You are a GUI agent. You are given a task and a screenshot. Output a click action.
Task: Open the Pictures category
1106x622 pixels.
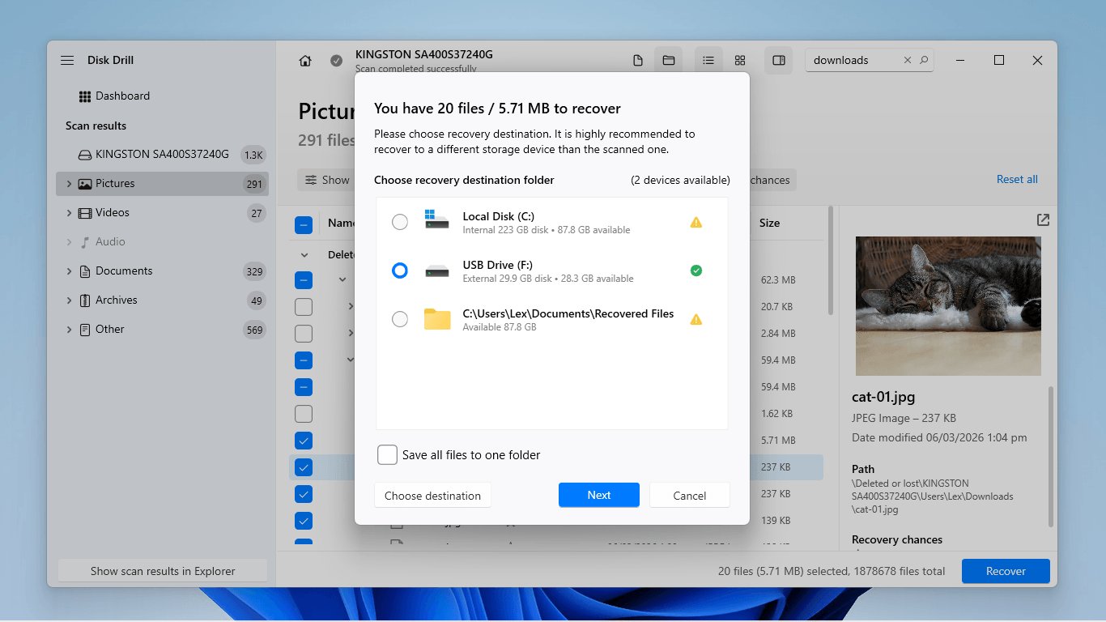(162, 184)
